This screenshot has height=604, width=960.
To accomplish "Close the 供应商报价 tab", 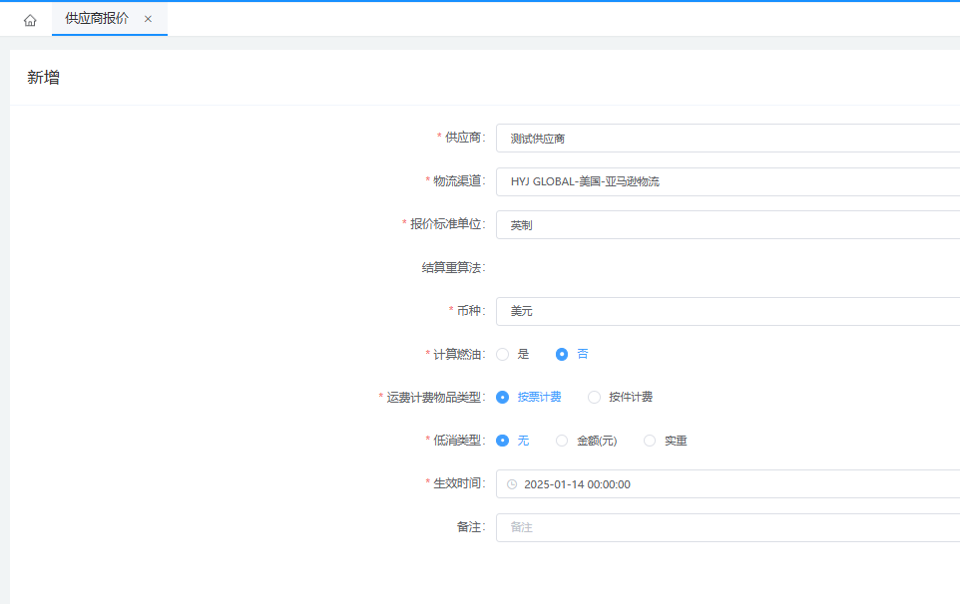I will click(148, 19).
